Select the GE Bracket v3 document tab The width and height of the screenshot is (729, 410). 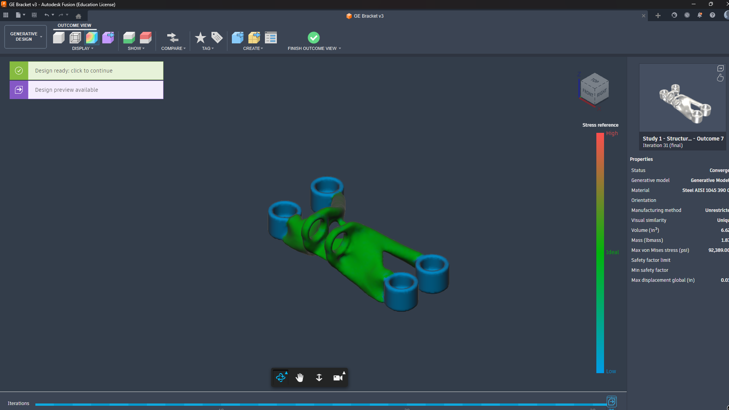coord(365,16)
